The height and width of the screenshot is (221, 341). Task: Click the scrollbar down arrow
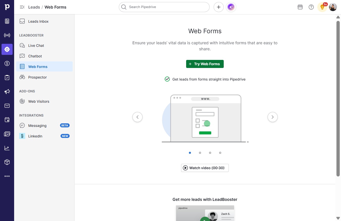[x=338, y=218]
